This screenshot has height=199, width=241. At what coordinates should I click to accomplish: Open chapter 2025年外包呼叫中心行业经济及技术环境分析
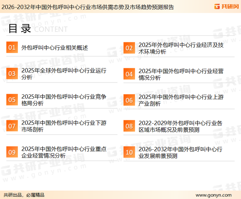point(181,48)
